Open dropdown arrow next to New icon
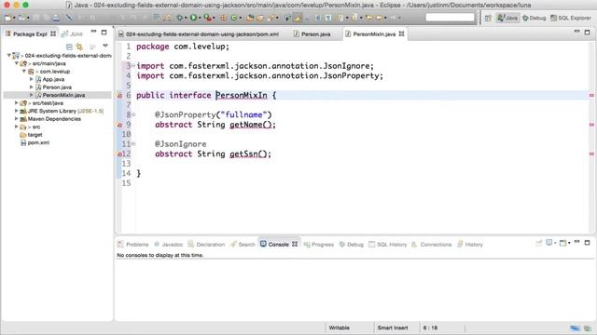597x335 pixels. [x=14, y=18]
